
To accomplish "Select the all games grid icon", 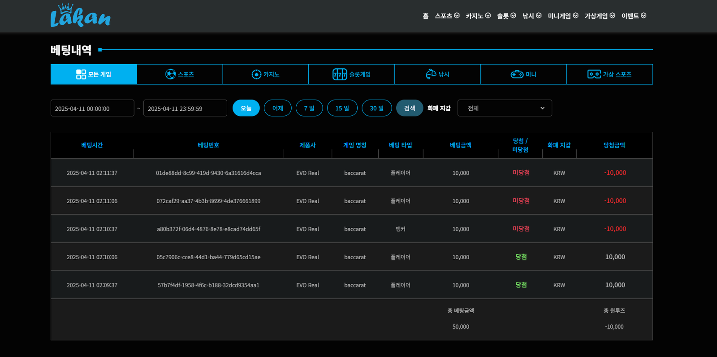I will click(81, 74).
